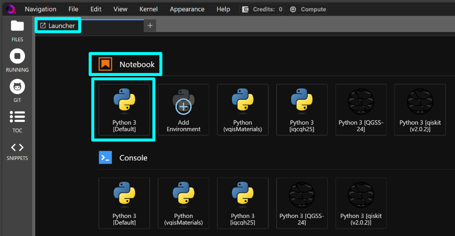Open the Help menu

point(223,9)
